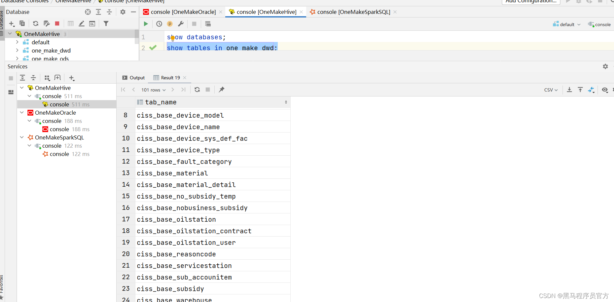Click the orange P parameters icon
Viewport: 614px width, 302px height.
click(x=170, y=24)
